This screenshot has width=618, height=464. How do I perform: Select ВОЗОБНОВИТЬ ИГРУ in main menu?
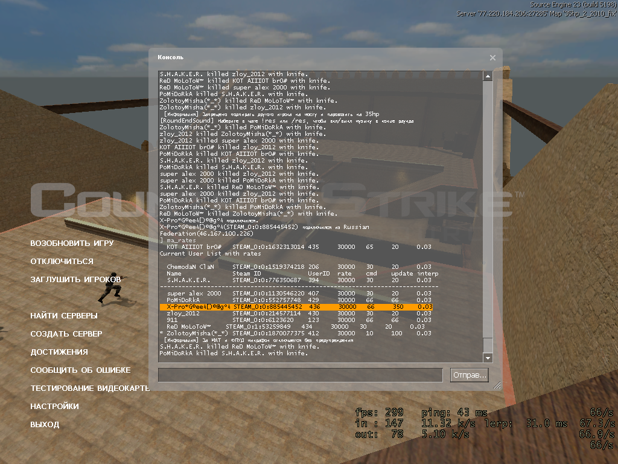point(72,243)
